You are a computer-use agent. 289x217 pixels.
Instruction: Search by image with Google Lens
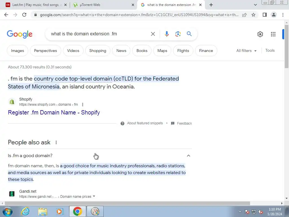click(x=178, y=34)
